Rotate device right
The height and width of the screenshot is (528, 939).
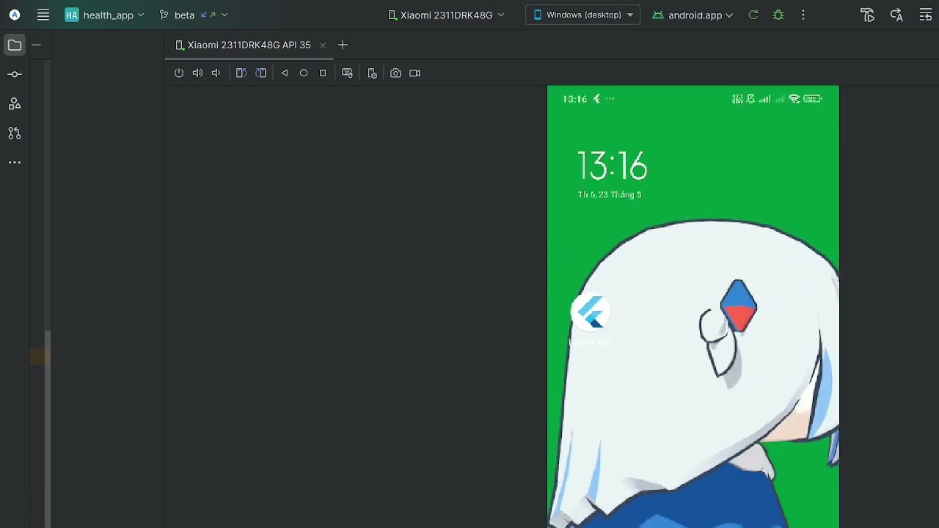tap(261, 73)
